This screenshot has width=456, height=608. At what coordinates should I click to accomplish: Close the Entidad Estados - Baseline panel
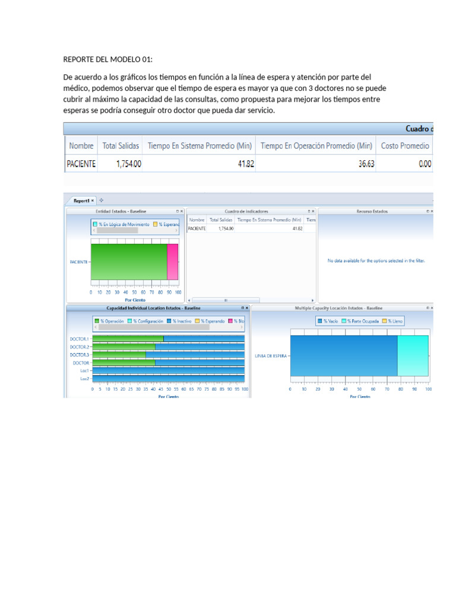(182, 211)
